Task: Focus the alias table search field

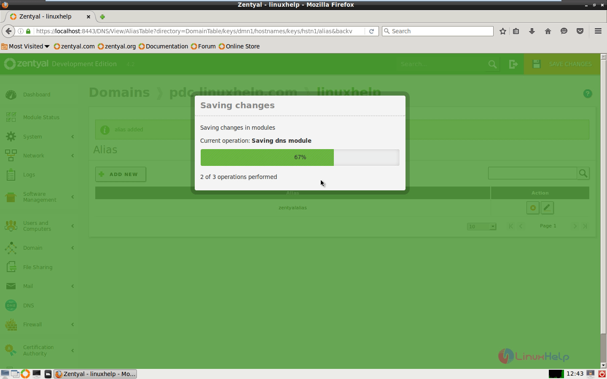Action: pos(532,173)
